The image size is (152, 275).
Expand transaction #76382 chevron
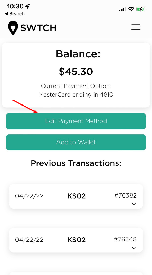(x=134, y=204)
